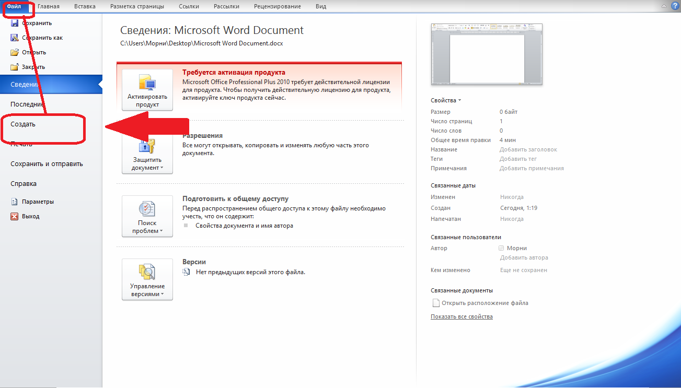Select Справка in the backstage menu
Viewport: 681px width, 388px height.
coord(51,183)
